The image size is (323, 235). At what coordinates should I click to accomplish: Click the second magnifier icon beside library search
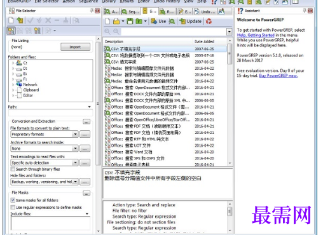coord(116,32)
